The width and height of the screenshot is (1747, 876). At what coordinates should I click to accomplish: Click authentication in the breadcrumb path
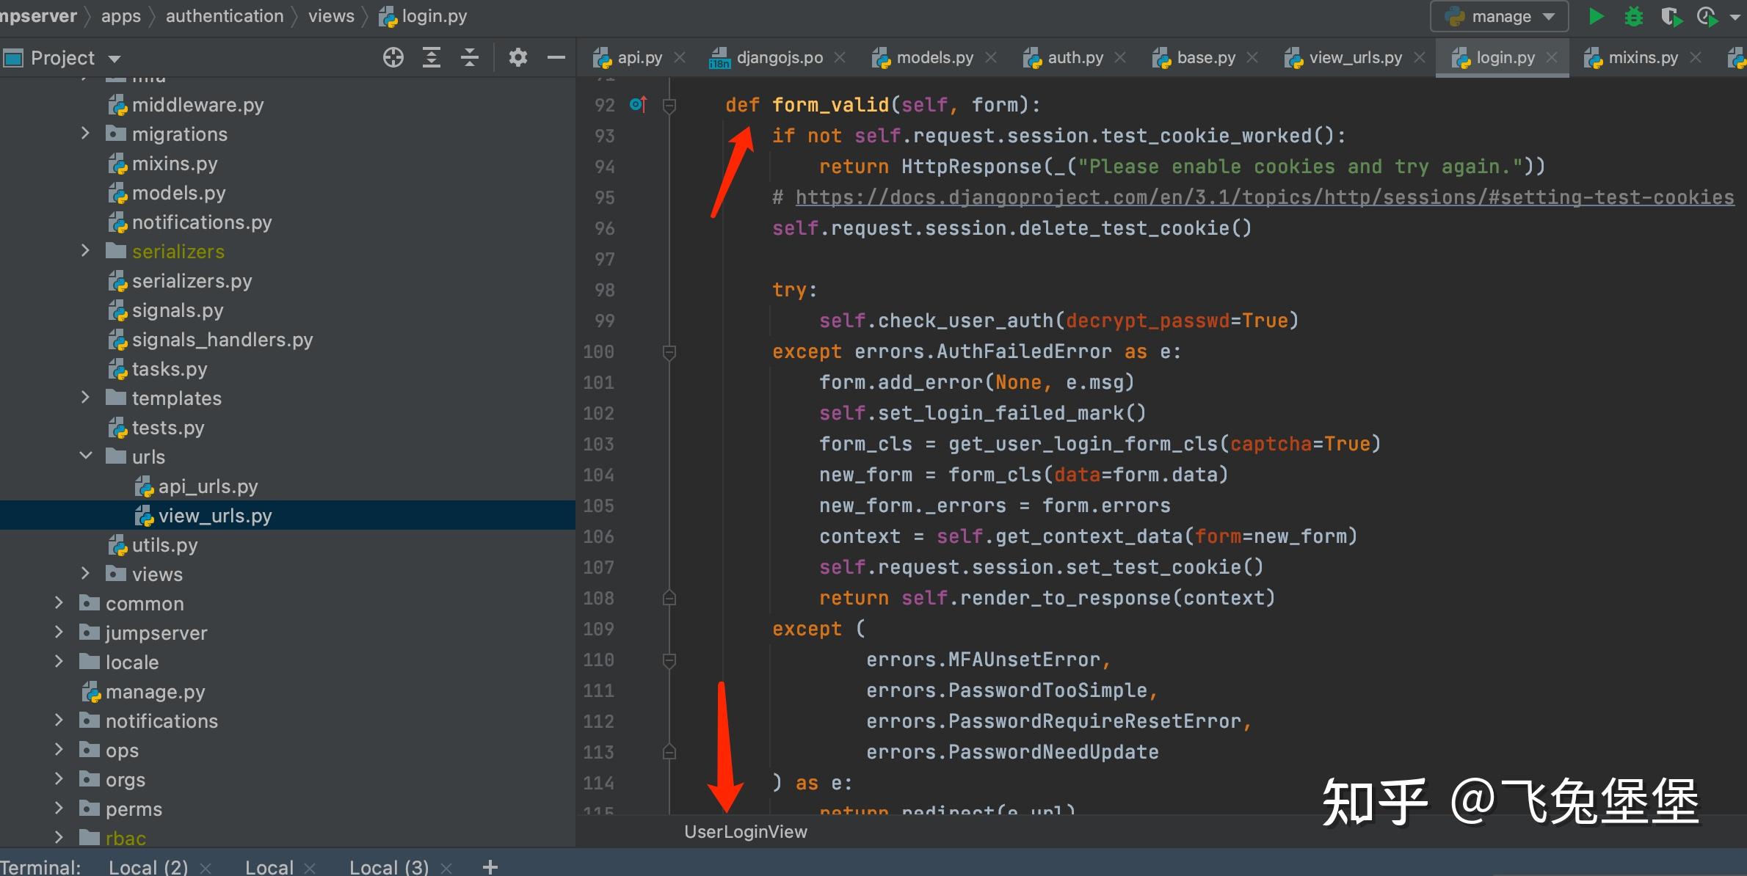(224, 16)
